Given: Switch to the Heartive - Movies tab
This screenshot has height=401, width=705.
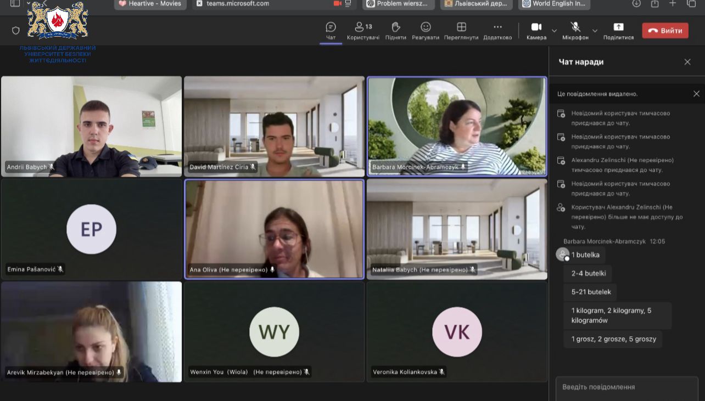Looking at the screenshot, I should [x=150, y=4].
